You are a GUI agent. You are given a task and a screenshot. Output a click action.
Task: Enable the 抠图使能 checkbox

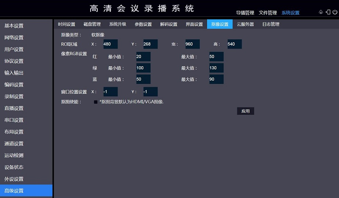tap(96, 102)
